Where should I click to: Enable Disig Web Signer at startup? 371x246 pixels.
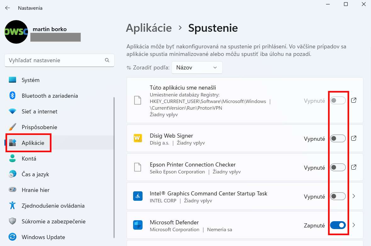(x=338, y=139)
